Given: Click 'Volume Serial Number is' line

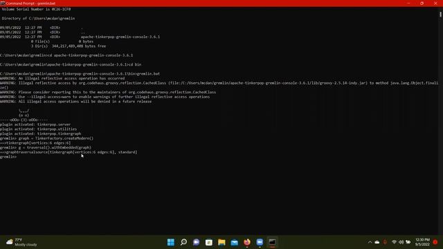Looking at the screenshot, I should tap(36, 9).
